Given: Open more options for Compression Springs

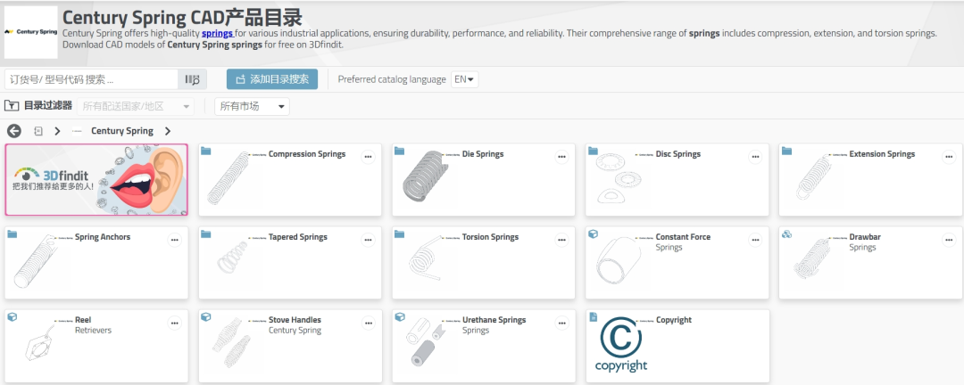Looking at the screenshot, I should [369, 157].
